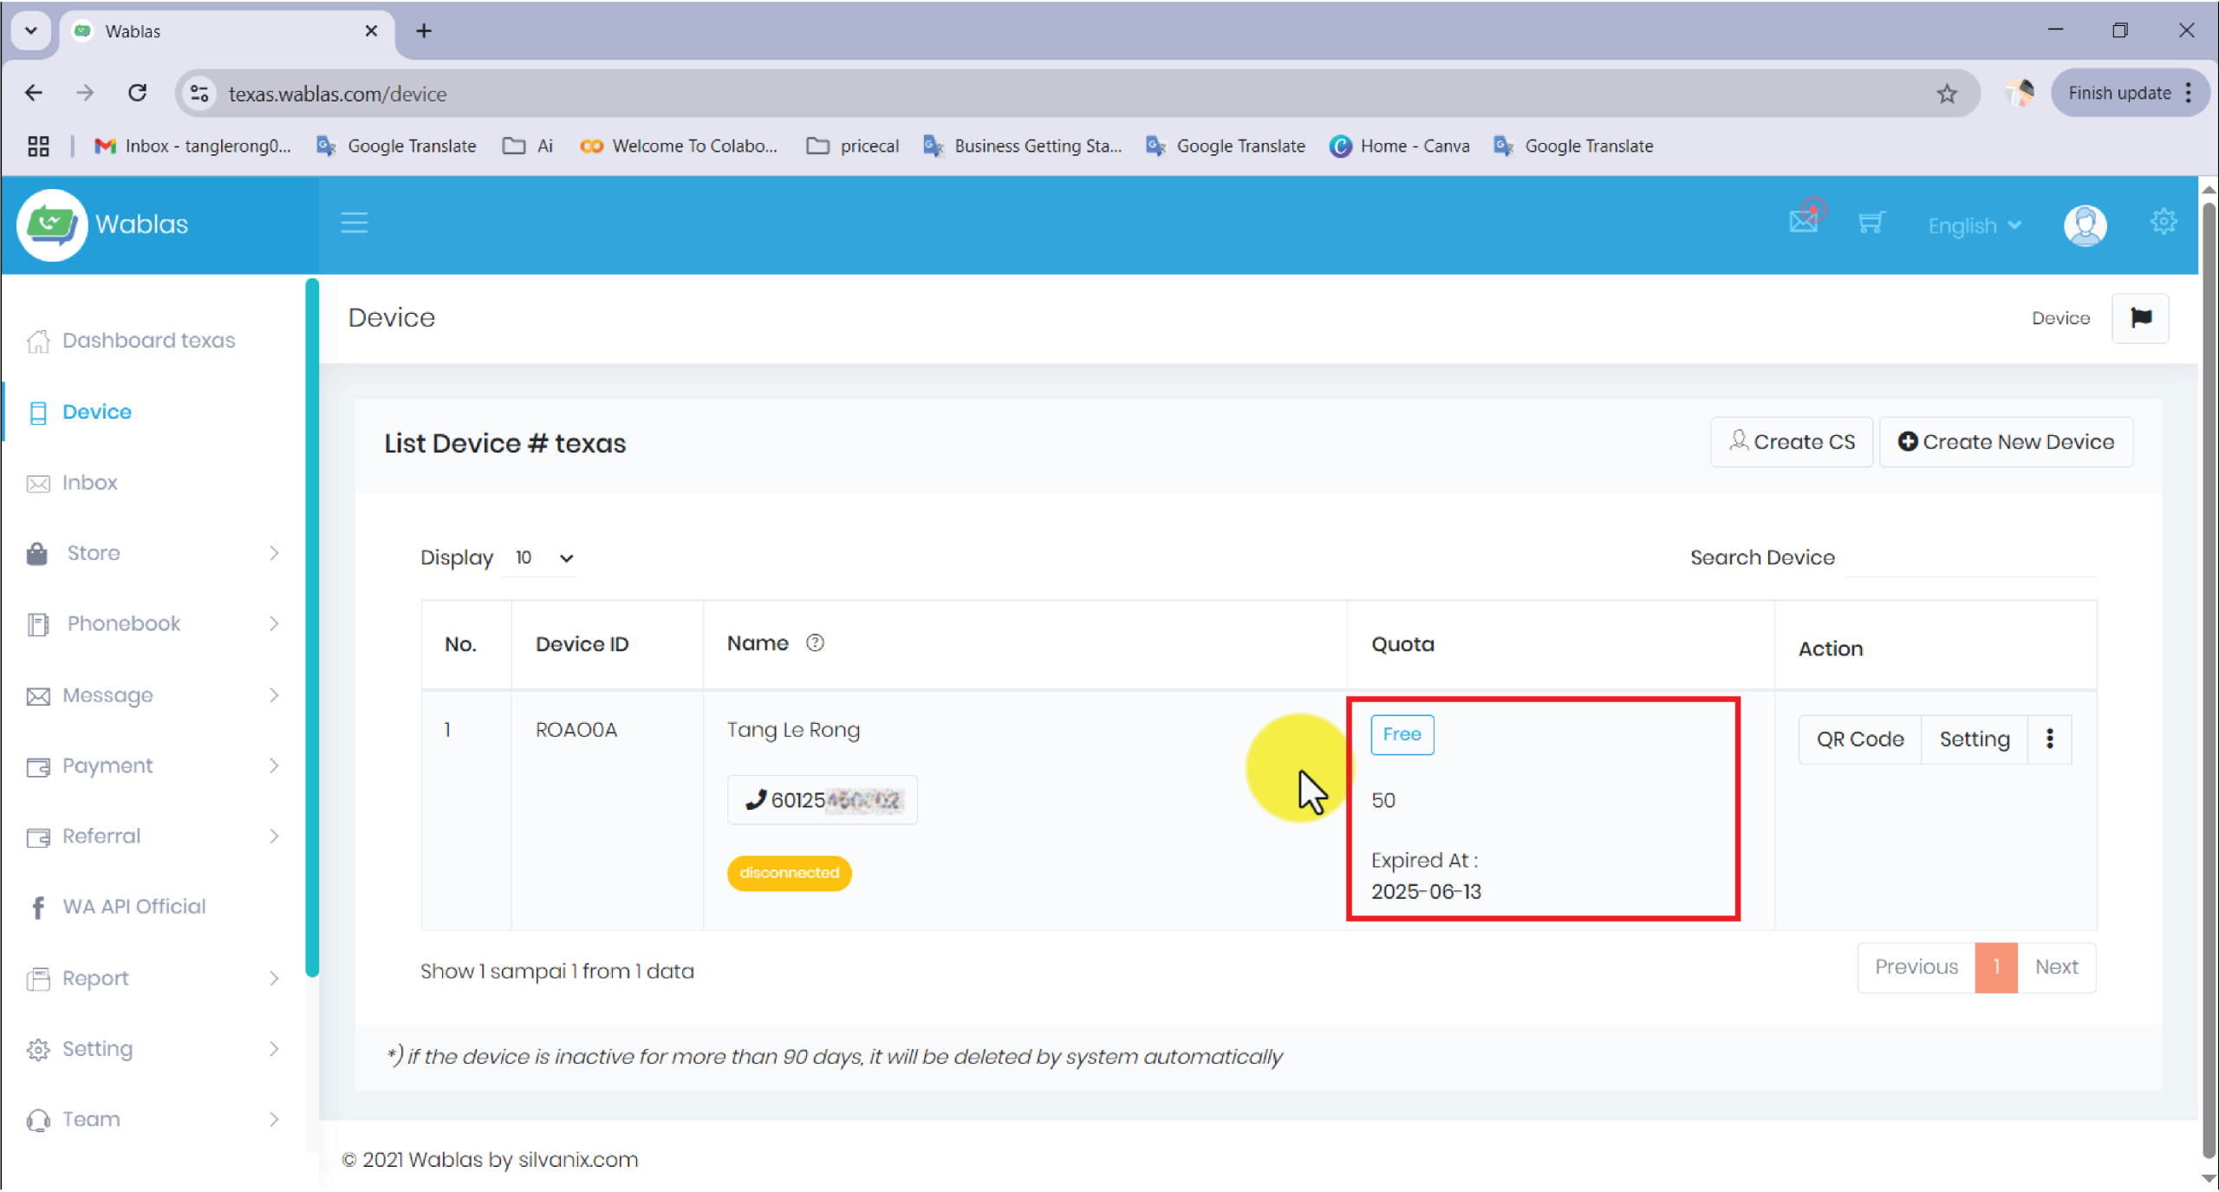The width and height of the screenshot is (2219, 1192).
Task: Click browser back arrow
Action: tap(34, 93)
